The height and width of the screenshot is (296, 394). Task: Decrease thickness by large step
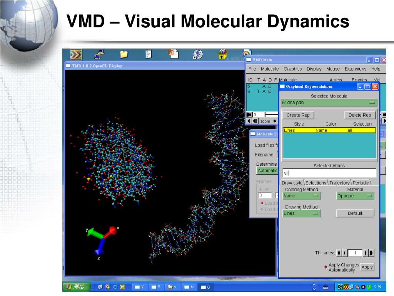click(x=339, y=253)
